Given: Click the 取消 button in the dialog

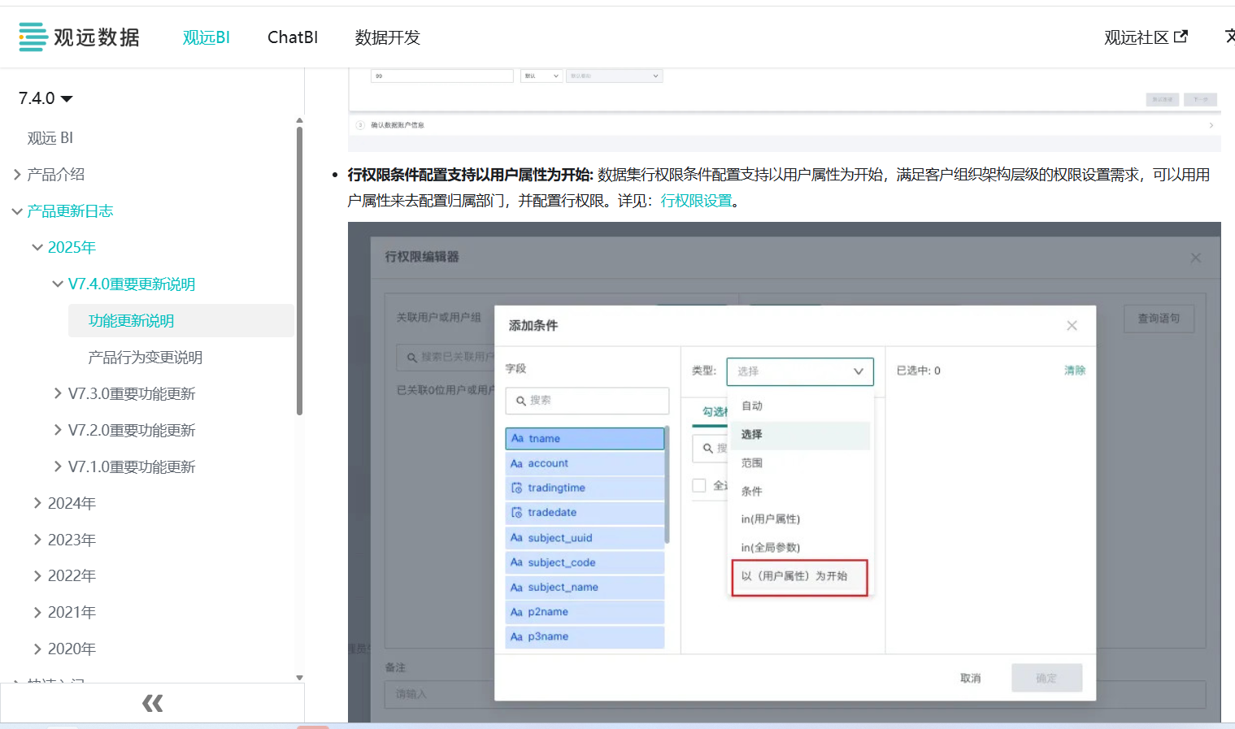Looking at the screenshot, I should pos(971,678).
